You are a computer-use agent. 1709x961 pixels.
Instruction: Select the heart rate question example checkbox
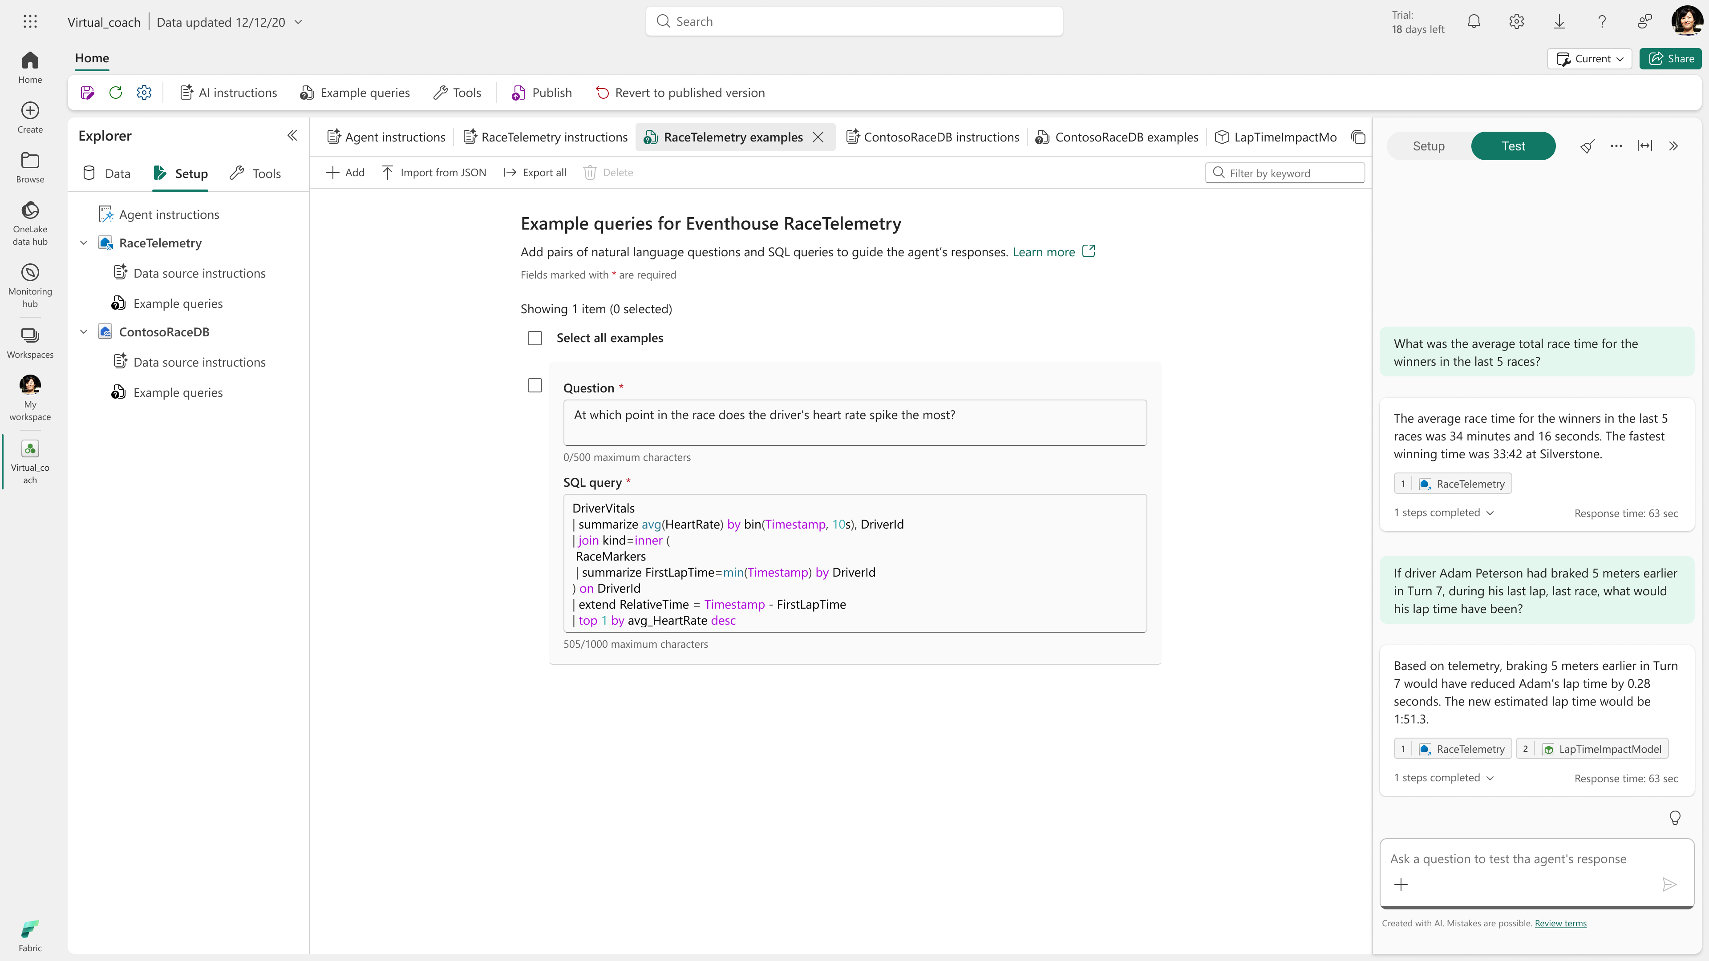click(535, 385)
